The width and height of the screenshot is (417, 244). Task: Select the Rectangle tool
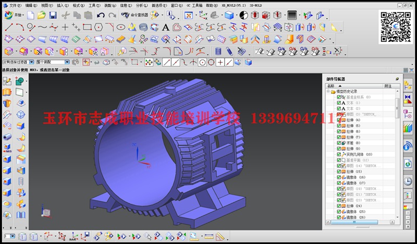coord(87,27)
